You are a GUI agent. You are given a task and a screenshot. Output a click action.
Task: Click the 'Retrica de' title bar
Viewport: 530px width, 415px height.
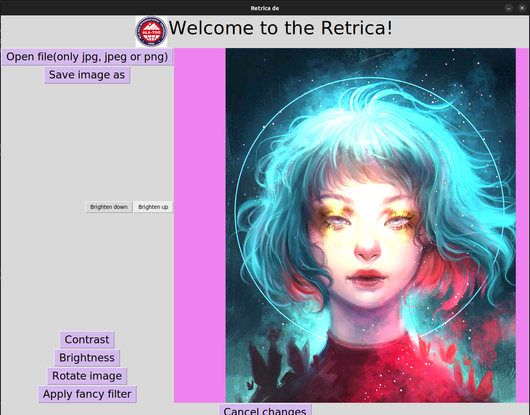pos(265,8)
